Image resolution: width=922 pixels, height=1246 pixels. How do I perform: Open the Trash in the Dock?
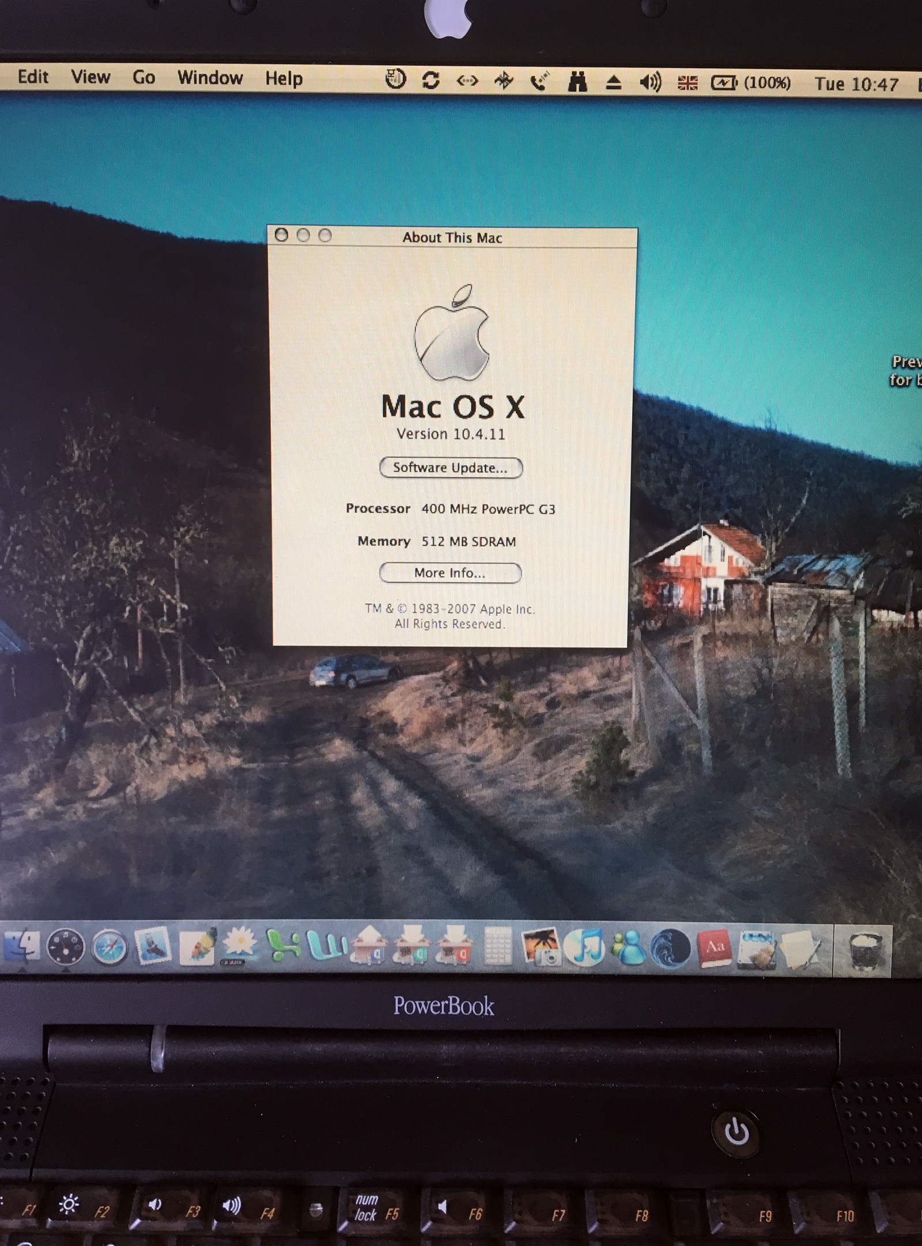tap(867, 953)
